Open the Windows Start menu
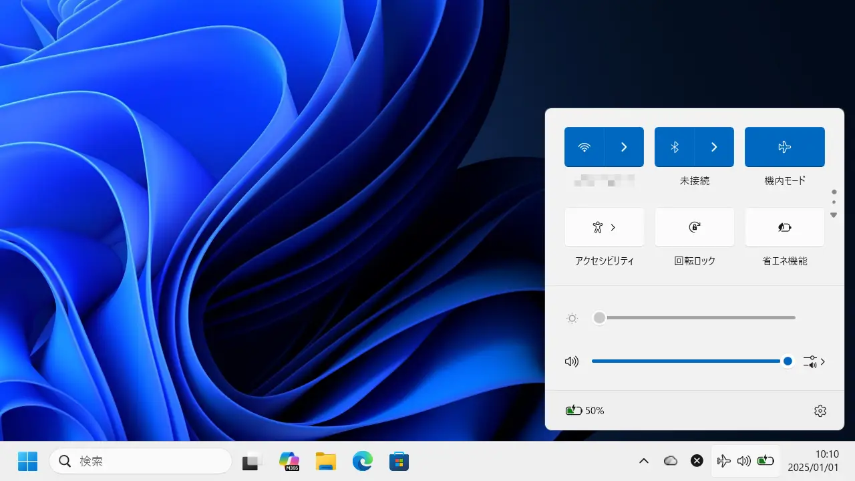Viewport: 855px width, 481px height. pos(28,461)
